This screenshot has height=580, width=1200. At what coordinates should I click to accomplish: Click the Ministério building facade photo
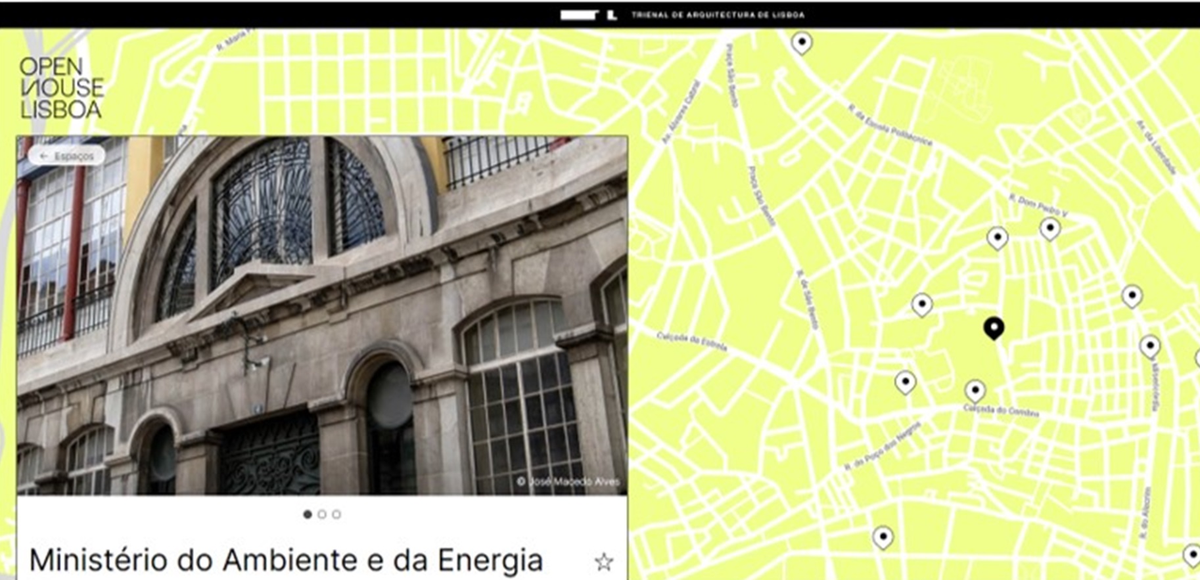[x=322, y=315]
